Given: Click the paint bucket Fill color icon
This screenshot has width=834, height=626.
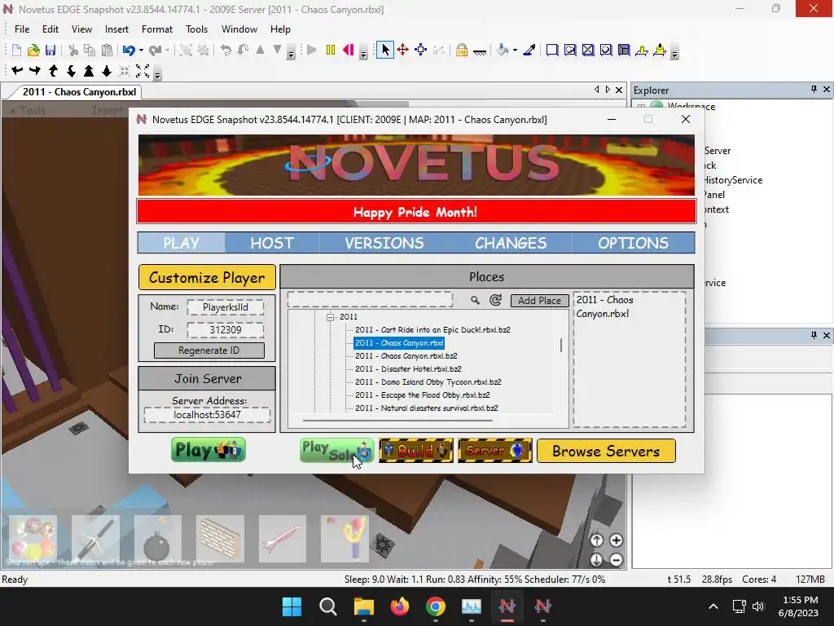Looking at the screenshot, I should pos(503,50).
